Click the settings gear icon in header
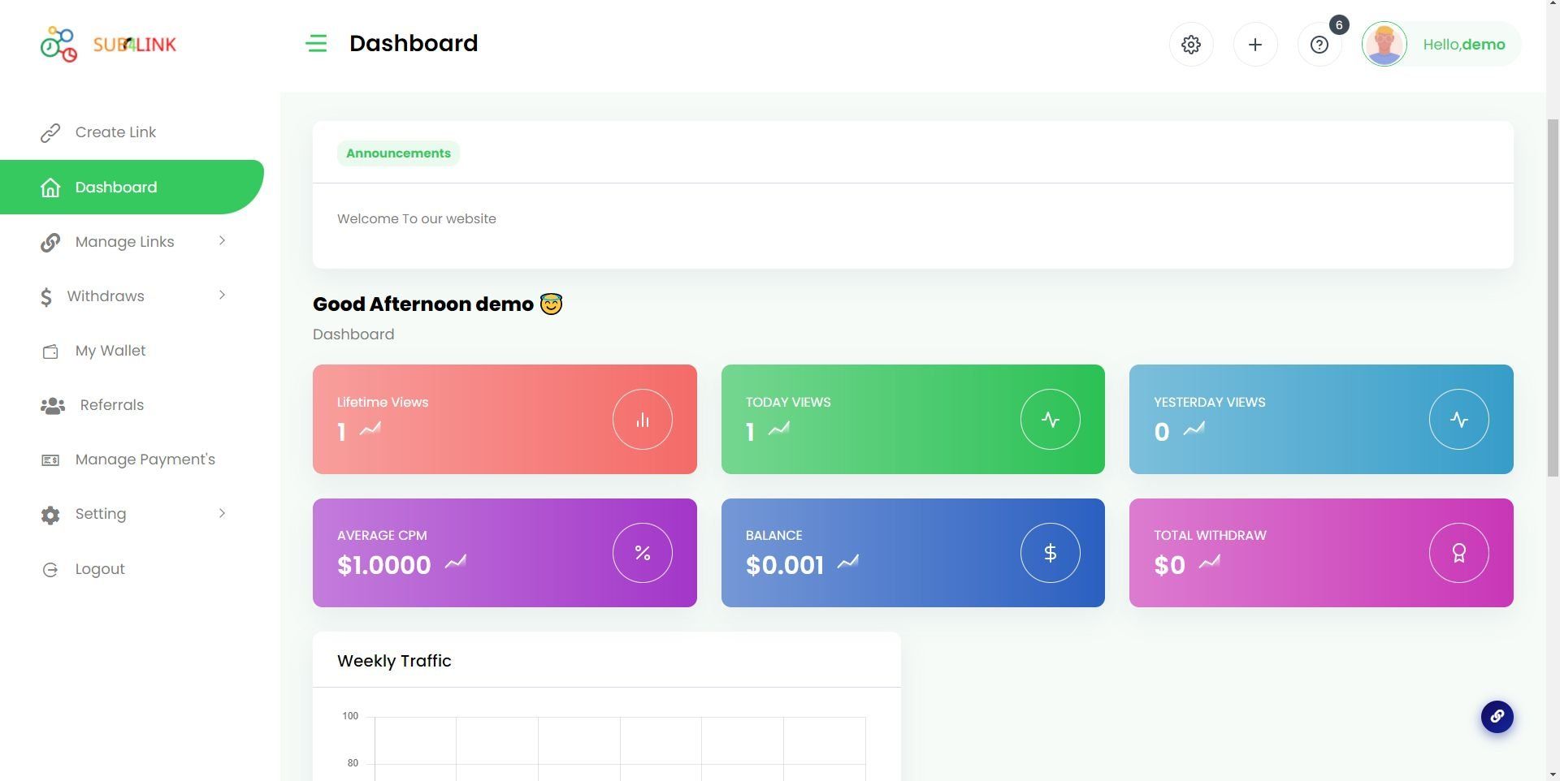 pos(1191,45)
